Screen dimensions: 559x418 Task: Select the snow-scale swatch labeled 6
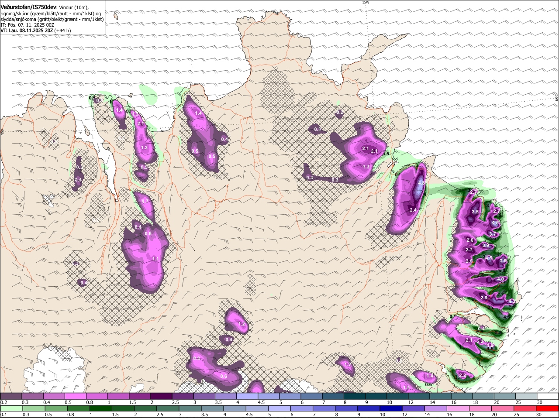coord(311,396)
